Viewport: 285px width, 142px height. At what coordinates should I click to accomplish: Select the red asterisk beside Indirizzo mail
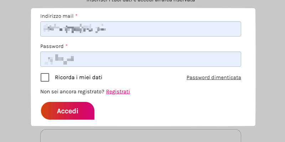point(76,16)
